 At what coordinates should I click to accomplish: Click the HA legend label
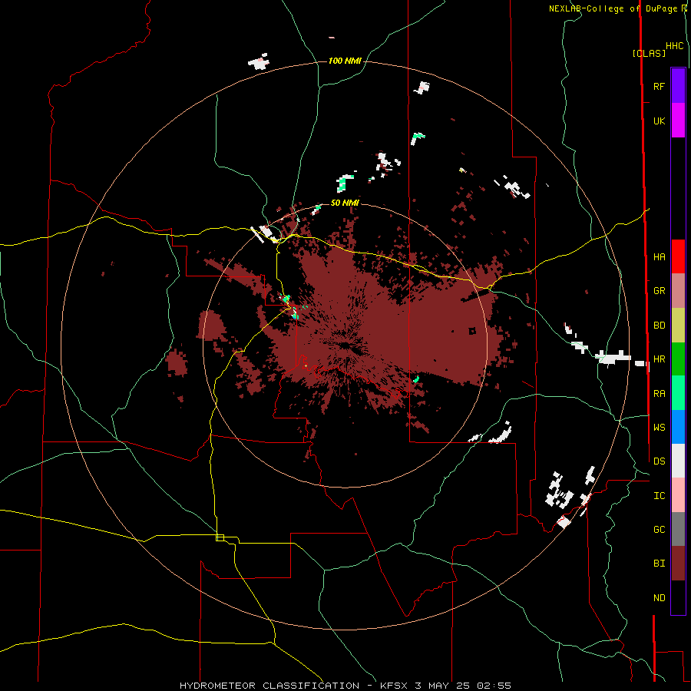click(659, 257)
